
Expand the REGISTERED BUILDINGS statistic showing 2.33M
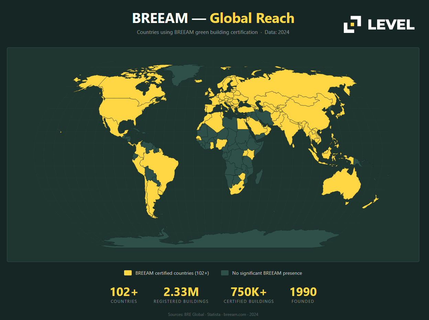(181, 295)
